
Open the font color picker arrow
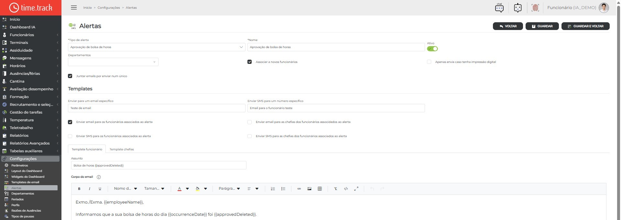[187, 189]
